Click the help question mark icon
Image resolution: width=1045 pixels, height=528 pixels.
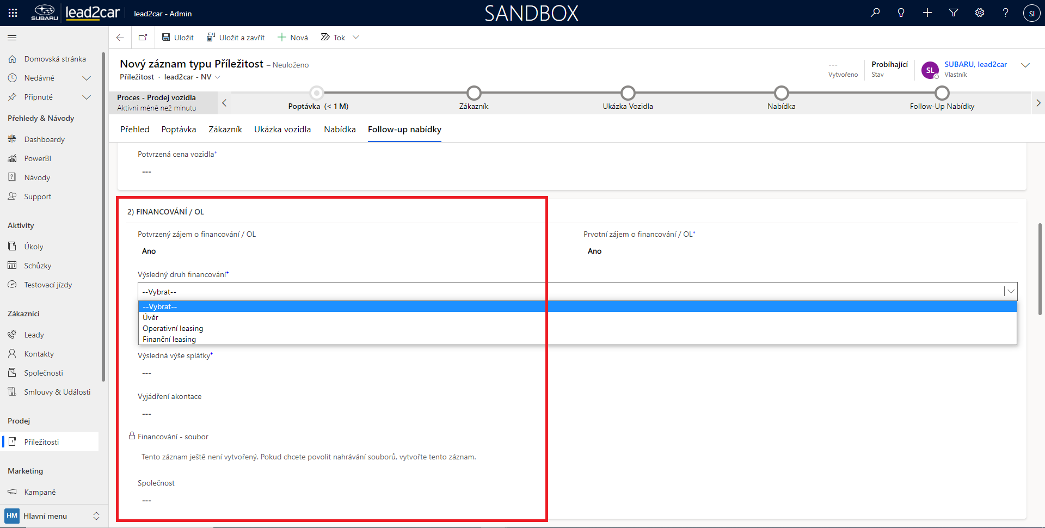1005,13
